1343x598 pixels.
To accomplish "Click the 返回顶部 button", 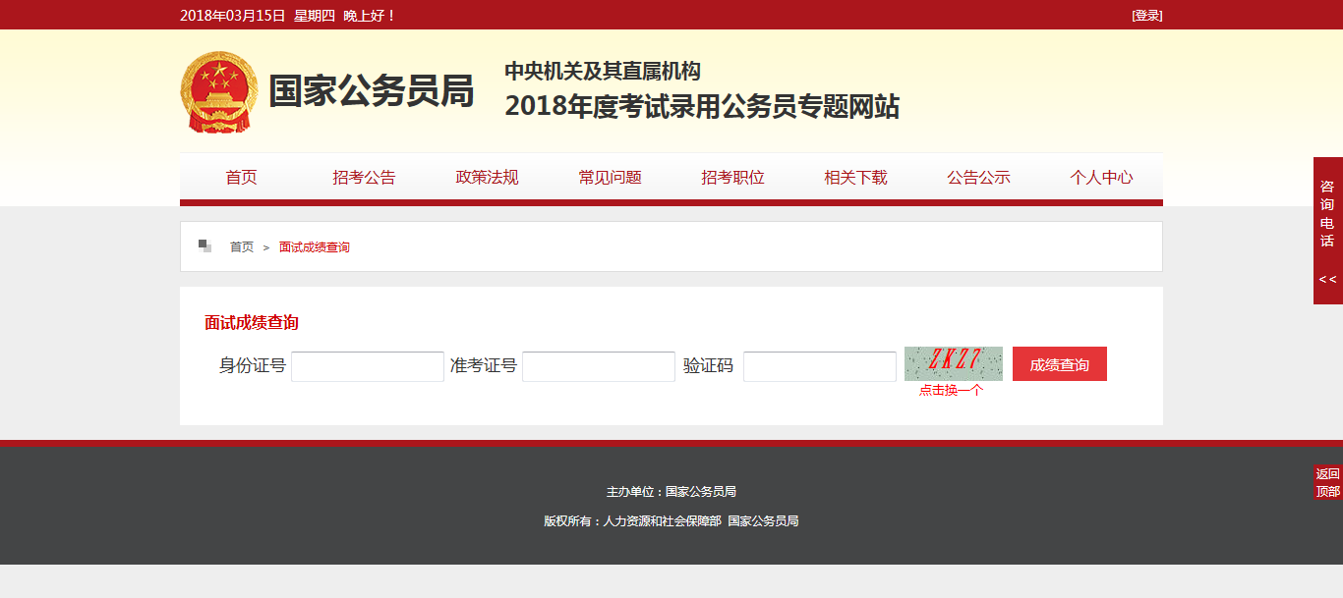I will [1327, 482].
